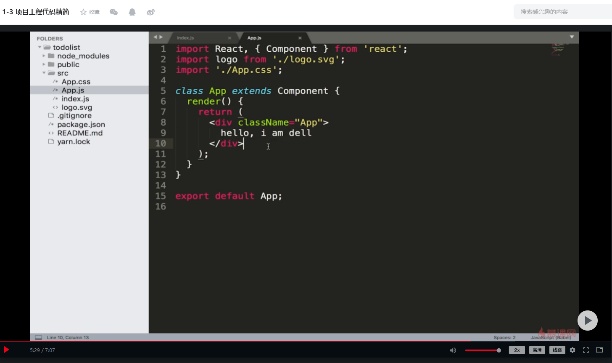Screen dimensions: 612x363
Task: Open App.js in the sidebar
Action: pos(73,90)
